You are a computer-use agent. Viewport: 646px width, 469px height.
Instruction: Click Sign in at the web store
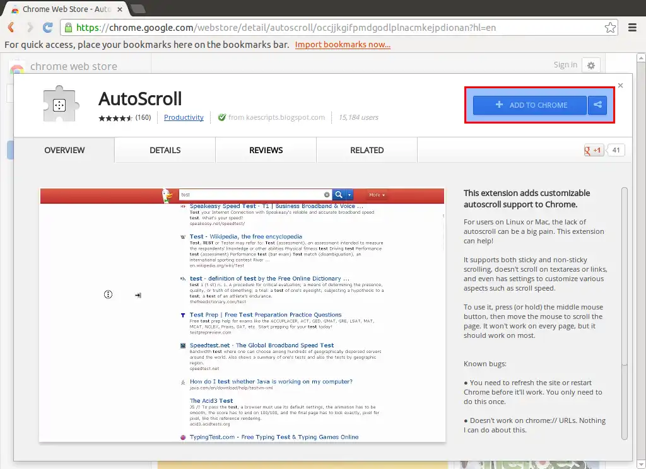(565, 65)
